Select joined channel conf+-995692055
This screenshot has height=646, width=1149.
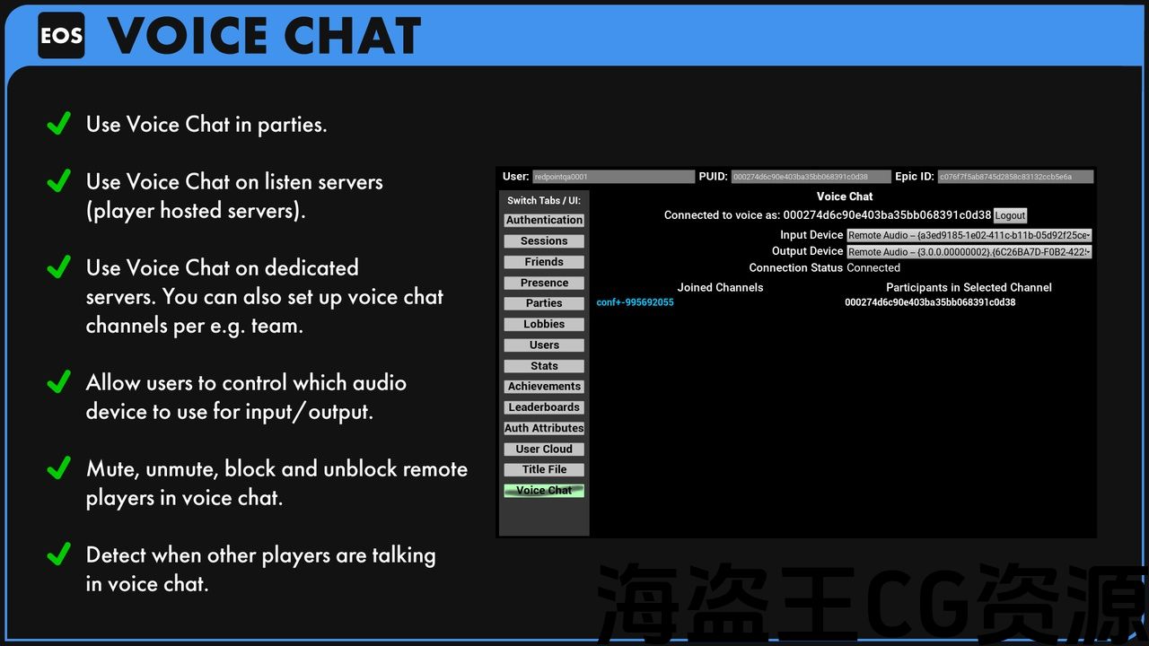tap(635, 303)
